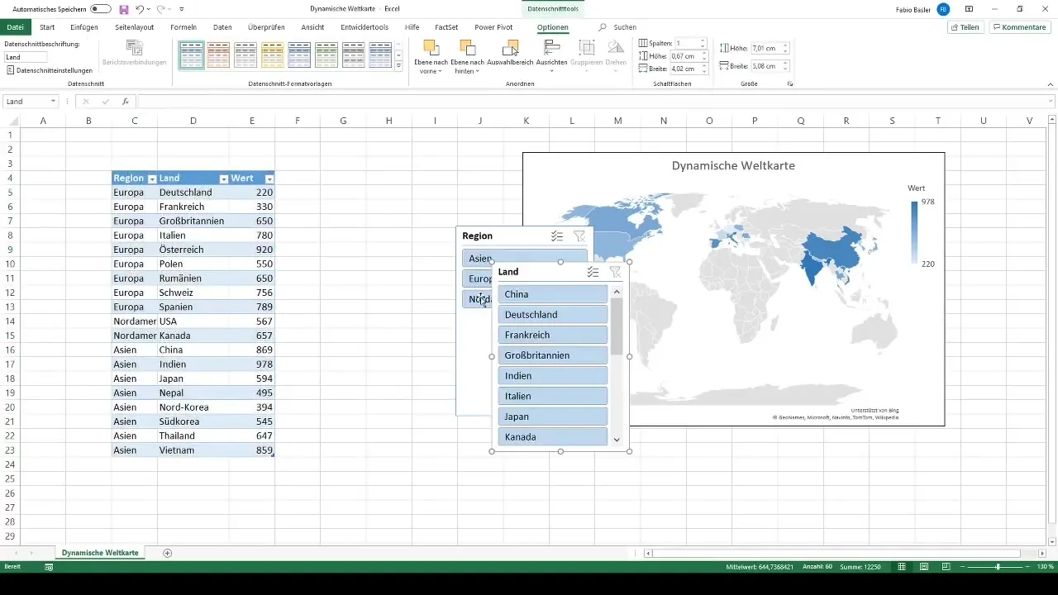Switch to the Daten tab
This screenshot has width=1058, height=595.
pos(222,27)
